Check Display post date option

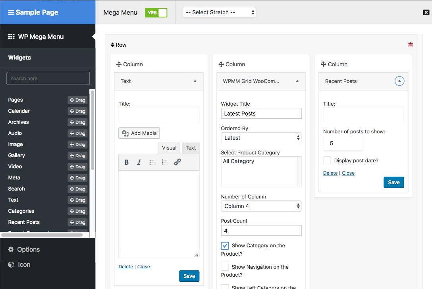[327, 160]
